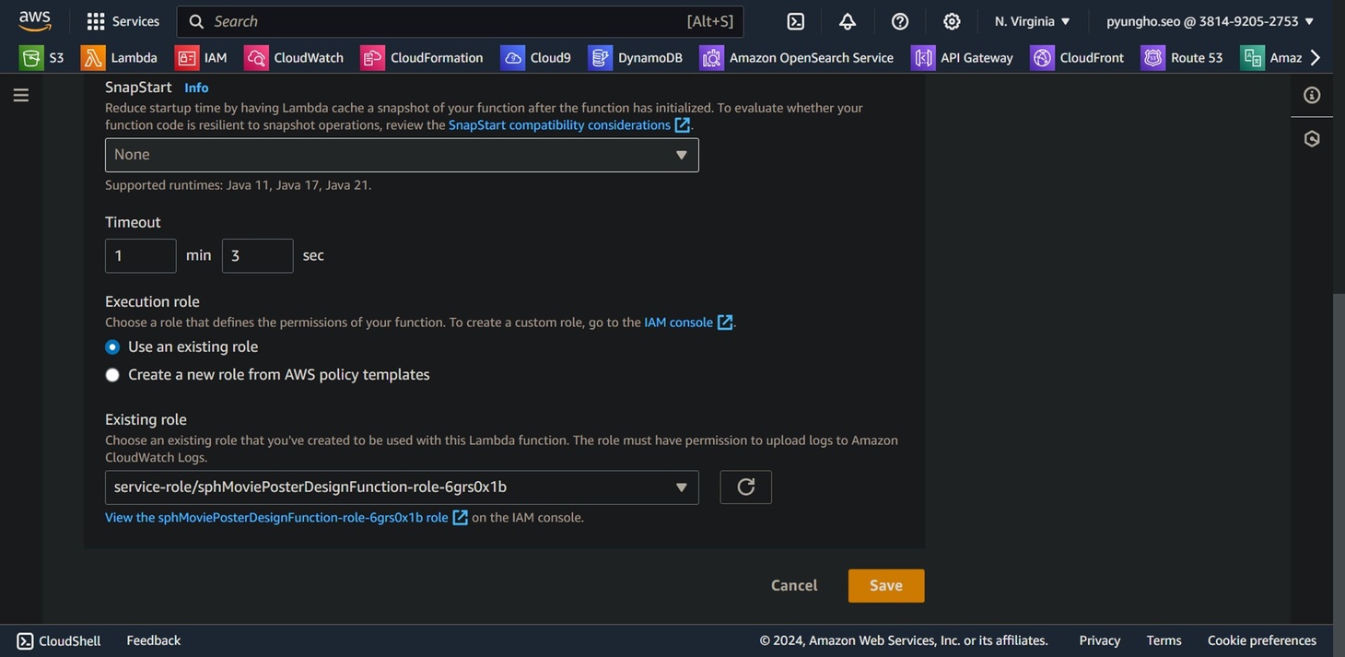
Task: Open the Cloud9 service shortcut
Action: (536, 57)
